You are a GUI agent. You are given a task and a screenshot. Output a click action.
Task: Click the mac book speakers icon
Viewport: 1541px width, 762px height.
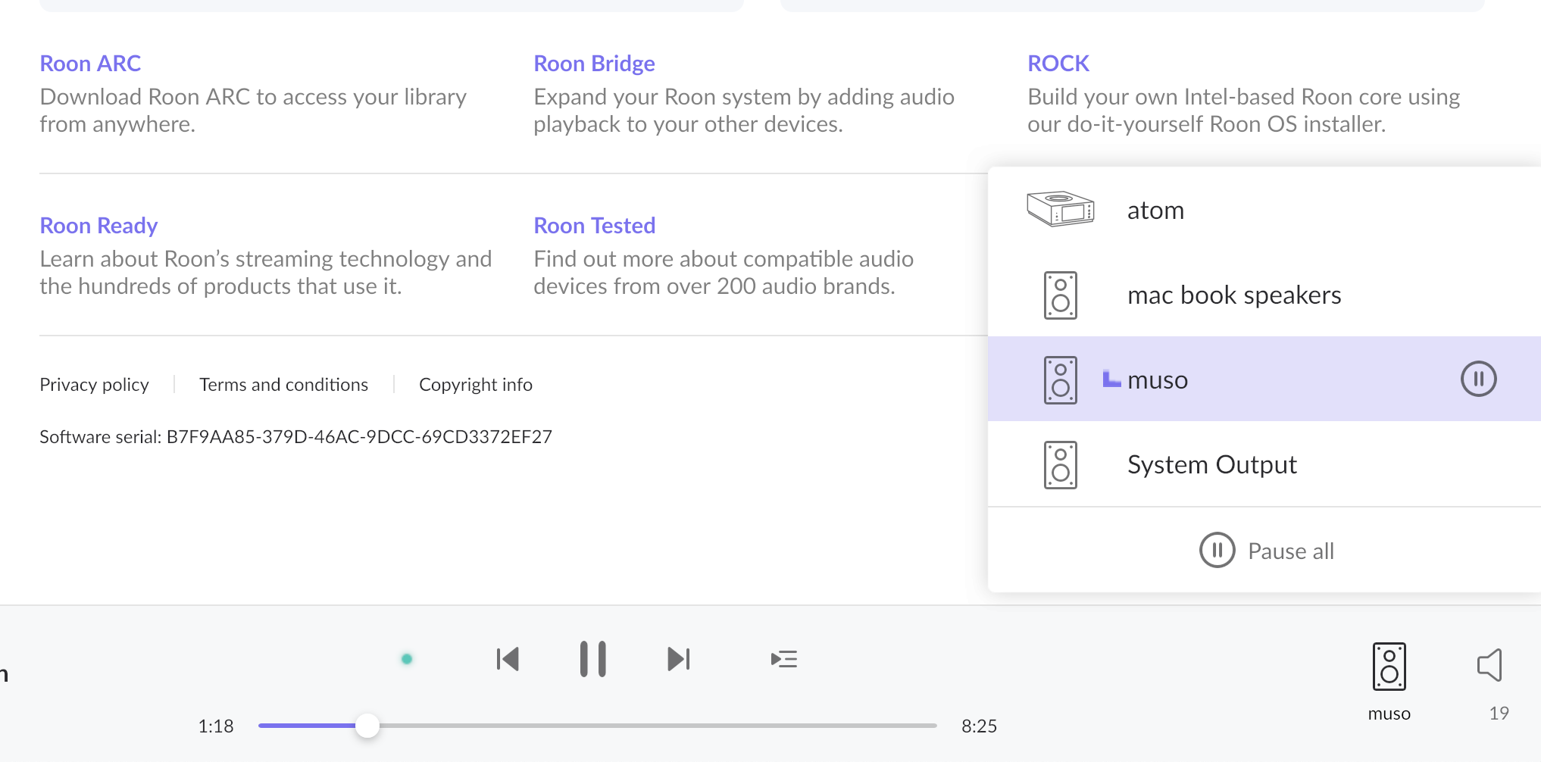click(1060, 295)
